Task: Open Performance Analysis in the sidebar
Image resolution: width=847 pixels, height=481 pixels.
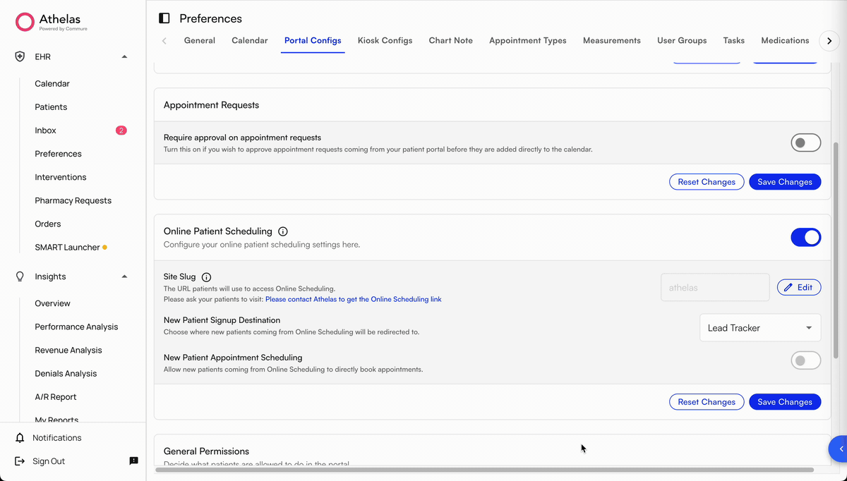Action: tap(76, 327)
